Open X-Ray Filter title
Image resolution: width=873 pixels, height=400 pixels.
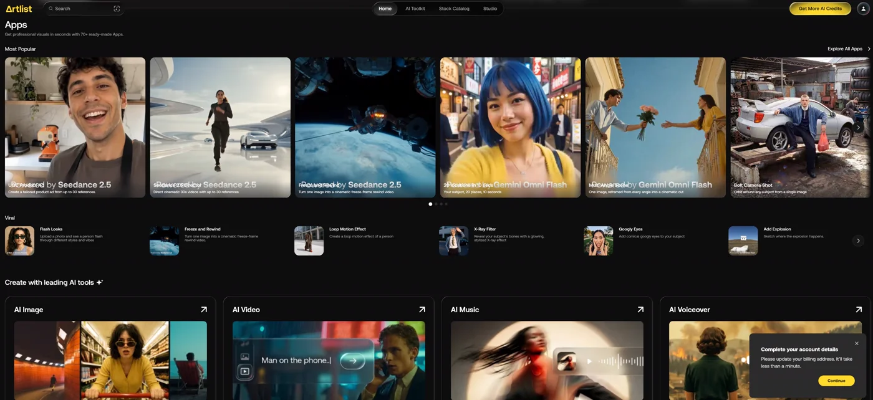pyautogui.click(x=485, y=229)
